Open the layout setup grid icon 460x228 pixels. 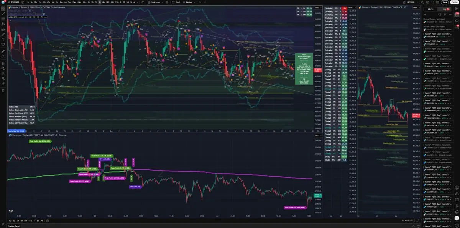(x=404, y=2)
